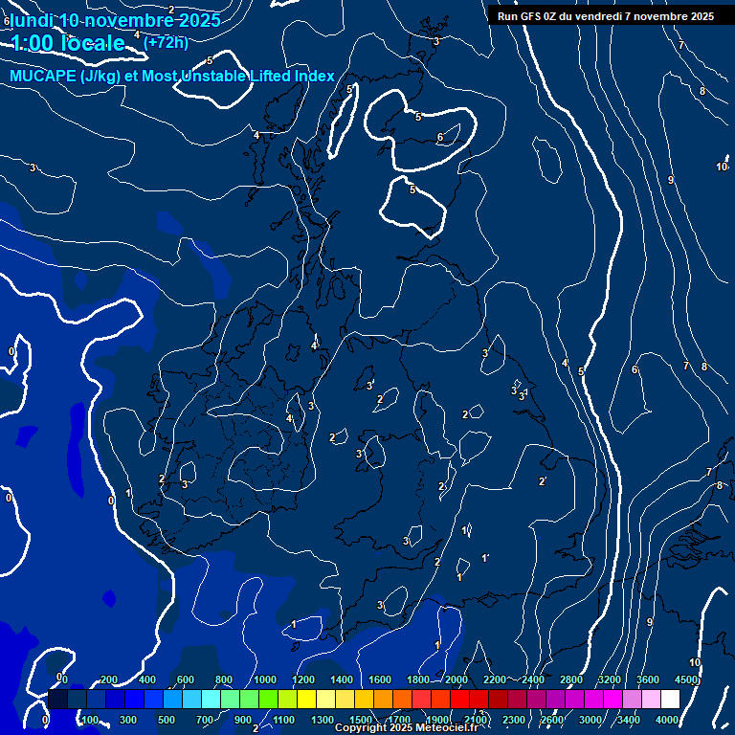
Task: Click the '1600' legend value
Action: [x=380, y=679]
